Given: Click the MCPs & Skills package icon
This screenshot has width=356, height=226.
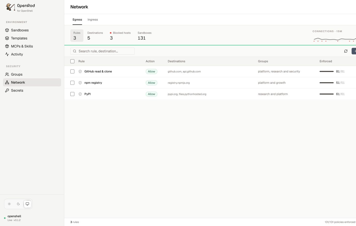Looking at the screenshot, I should point(7,46).
